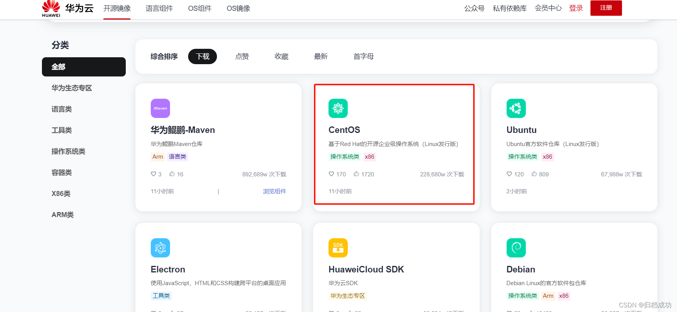Click the 浏览组件 link on Maven card
Screen dimensions: 677x312
pyautogui.click(x=275, y=191)
